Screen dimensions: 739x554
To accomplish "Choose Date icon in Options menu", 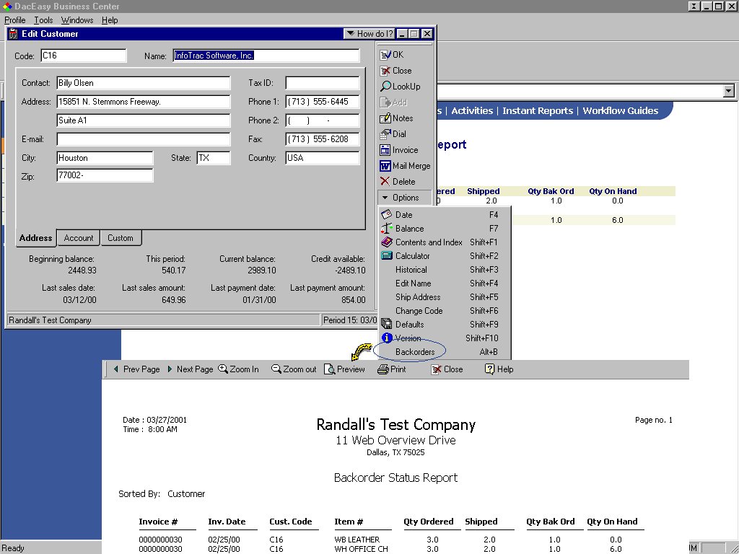I will tap(387, 215).
